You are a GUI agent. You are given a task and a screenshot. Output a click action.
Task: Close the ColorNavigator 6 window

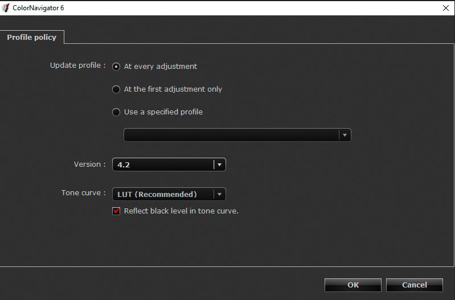pos(446,8)
